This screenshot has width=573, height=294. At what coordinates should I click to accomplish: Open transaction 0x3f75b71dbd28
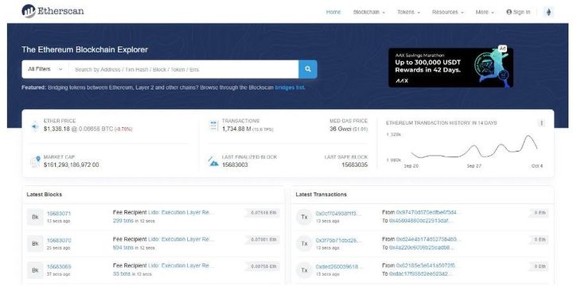click(x=338, y=241)
